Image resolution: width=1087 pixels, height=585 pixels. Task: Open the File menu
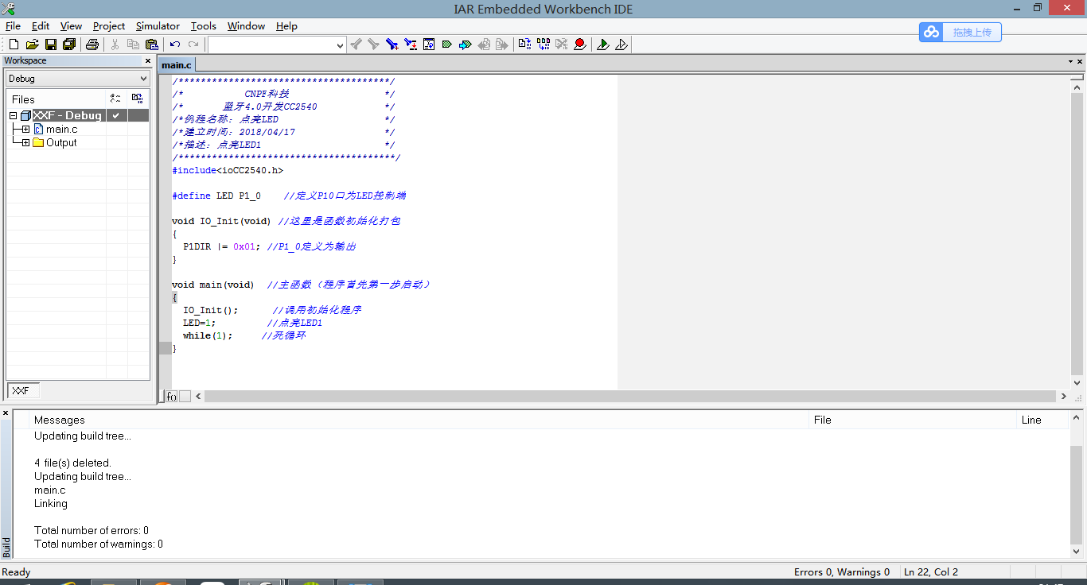13,26
